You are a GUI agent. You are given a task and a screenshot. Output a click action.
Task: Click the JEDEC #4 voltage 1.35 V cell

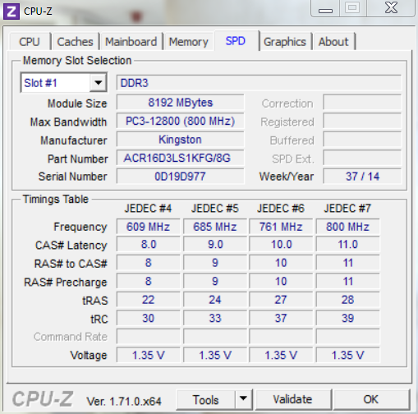148,355
